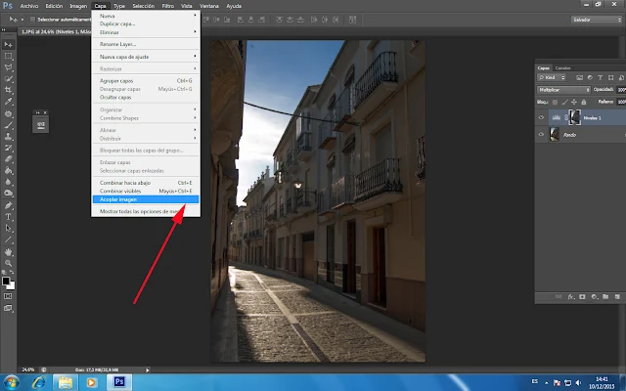Select the Brush tool

point(9,125)
